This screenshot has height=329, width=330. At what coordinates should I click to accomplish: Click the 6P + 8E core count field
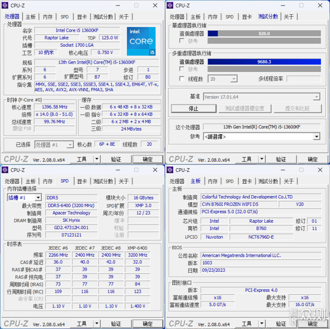[107, 144]
